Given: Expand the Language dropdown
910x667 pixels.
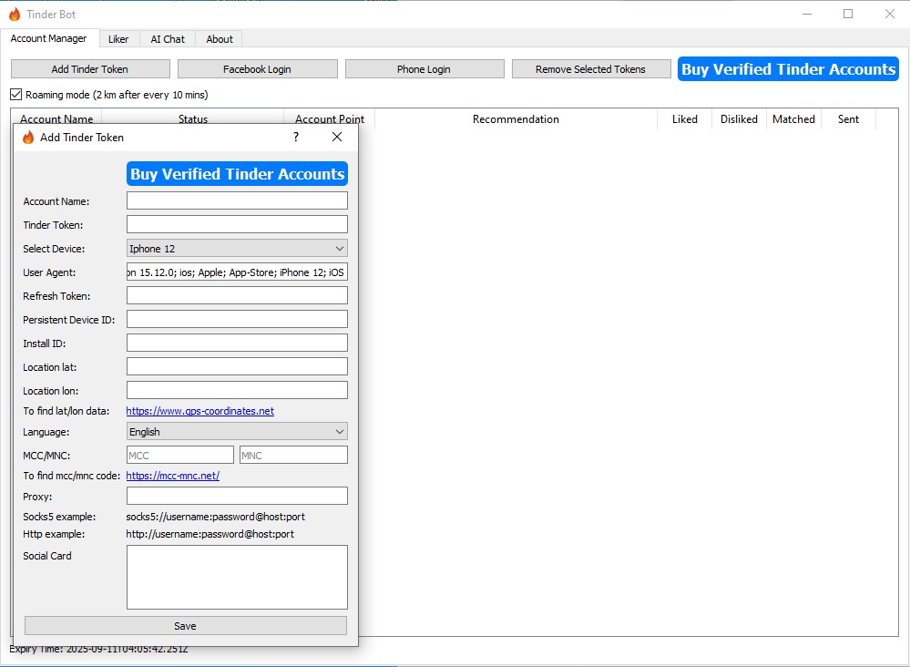Looking at the screenshot, I should pos(237,432).
